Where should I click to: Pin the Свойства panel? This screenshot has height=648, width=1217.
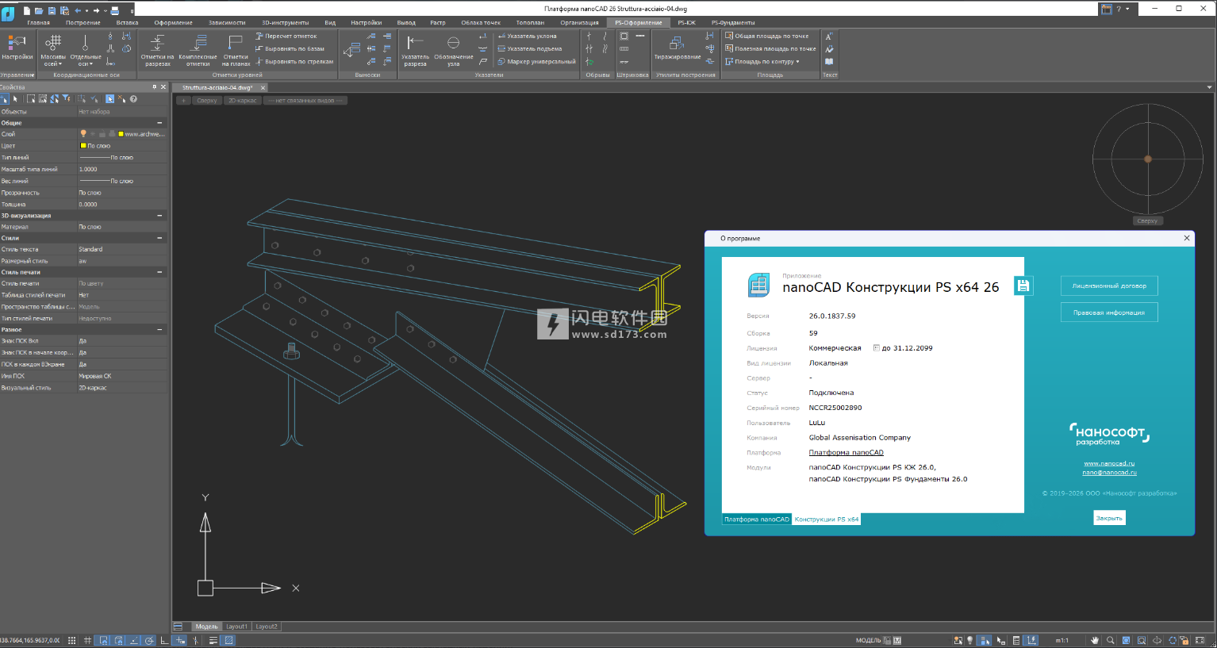coord(154,87)
